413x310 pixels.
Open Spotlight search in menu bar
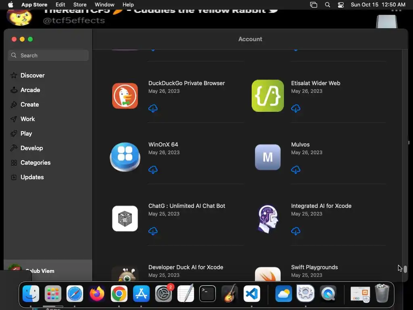click(x=327, y=5)
